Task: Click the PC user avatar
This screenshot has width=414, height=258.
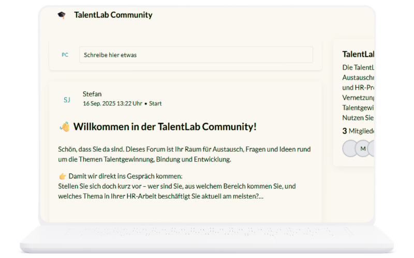Action: coord(65,55)
